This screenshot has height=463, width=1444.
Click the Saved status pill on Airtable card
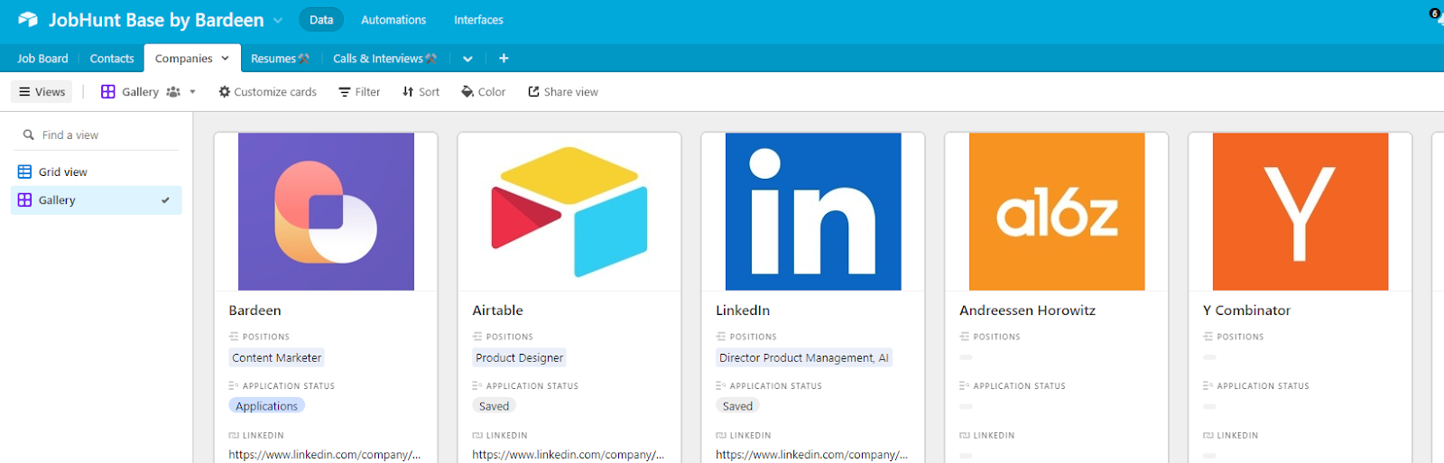pos(494,406)
